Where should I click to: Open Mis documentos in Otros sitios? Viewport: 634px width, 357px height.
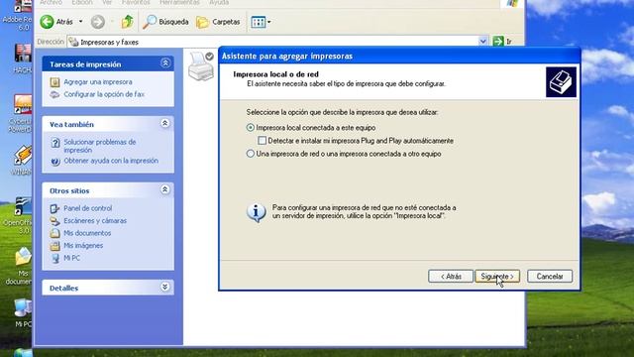[87, 233]
